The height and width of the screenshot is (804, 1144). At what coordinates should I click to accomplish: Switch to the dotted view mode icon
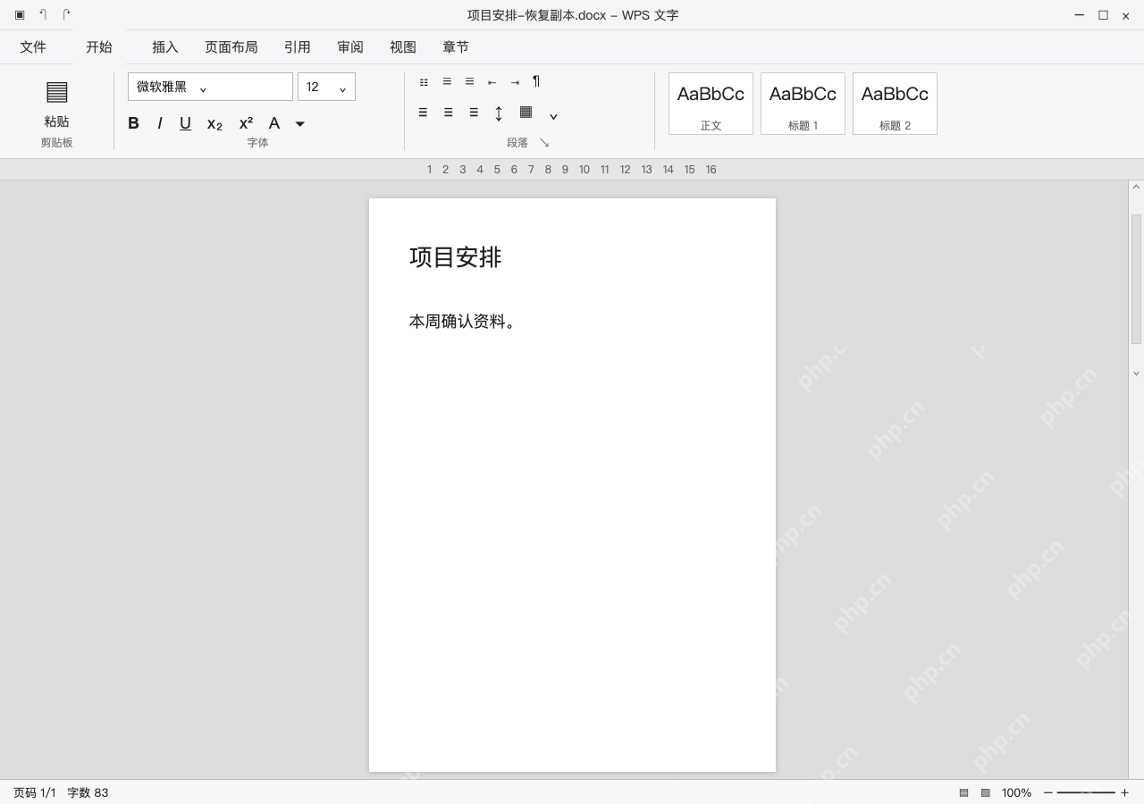pos(986,792)
